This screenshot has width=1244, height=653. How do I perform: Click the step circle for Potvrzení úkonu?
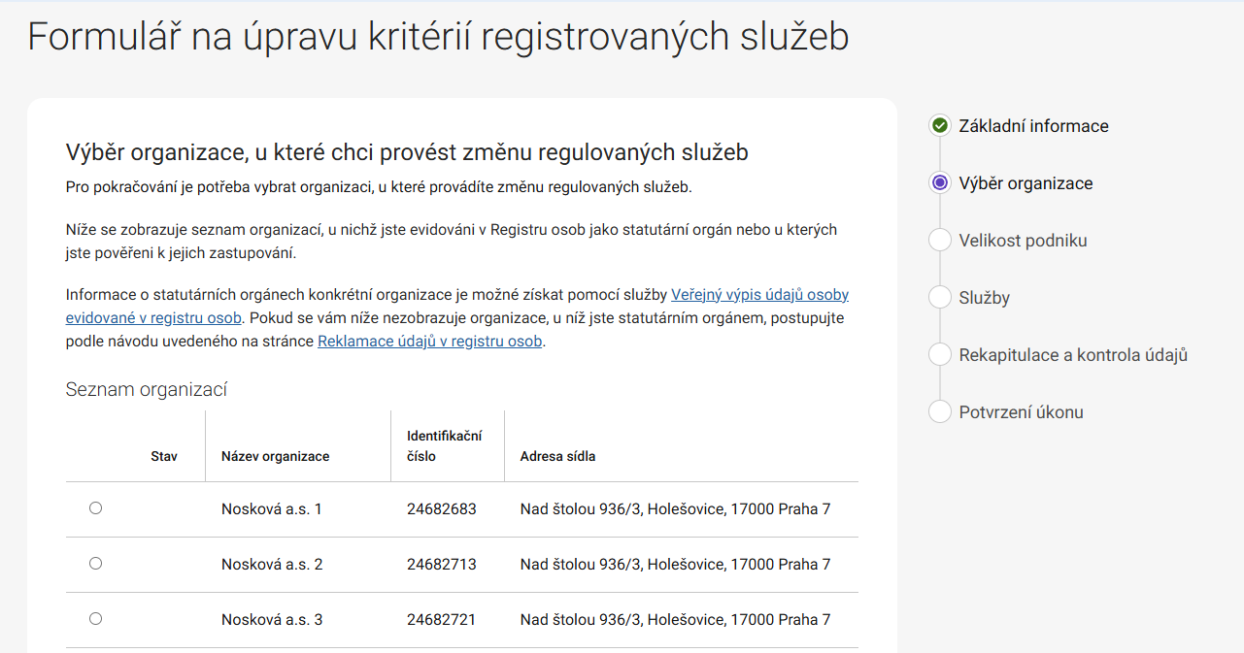click(939, 412)
